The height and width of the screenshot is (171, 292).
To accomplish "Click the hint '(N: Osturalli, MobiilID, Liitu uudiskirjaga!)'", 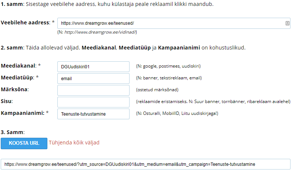I will point(177,113).
